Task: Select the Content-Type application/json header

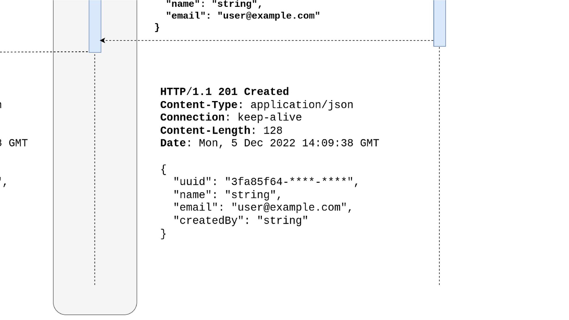Action: point(257,105)
